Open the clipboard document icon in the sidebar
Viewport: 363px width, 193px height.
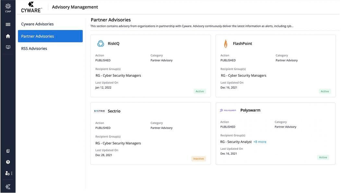(8, 151)
